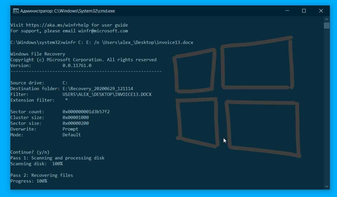Click the vertical scrollbar thumb
The width and height of the screenshot is (337, 197).
pos(327,25)
